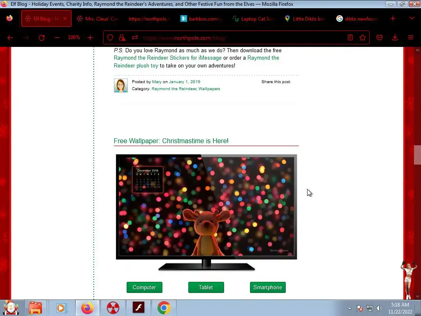Open the January 1, 2019 date link
421x316 pixels.
point(185,82)
